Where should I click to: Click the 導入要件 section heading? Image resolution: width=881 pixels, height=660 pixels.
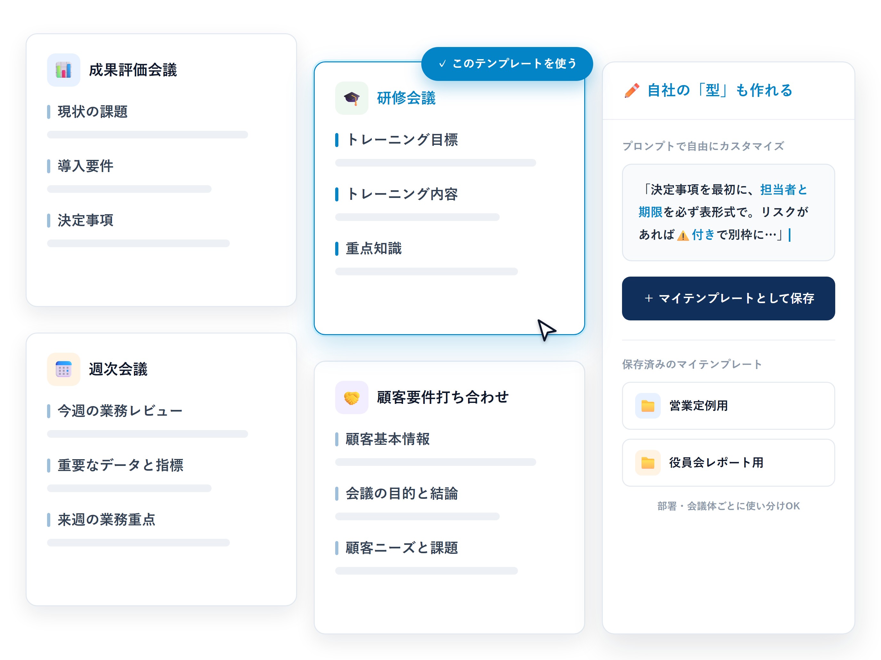click(x=85, y=166)
